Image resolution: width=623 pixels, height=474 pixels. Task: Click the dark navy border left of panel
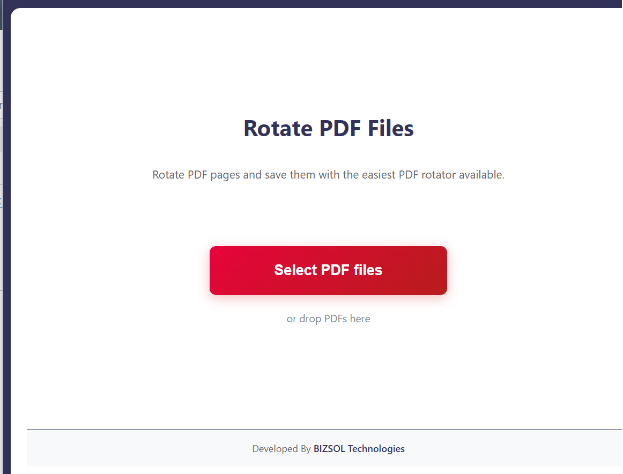pyautogui.click(x=6, y=322)
